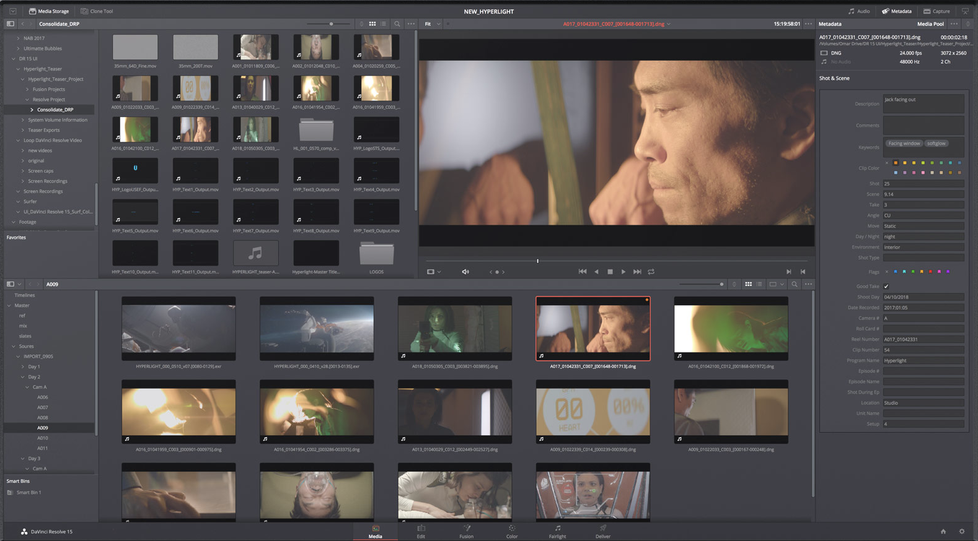The height and width of the screenshot is (541, 978).
Task: Open media pool options three-dot menu
Action: (x=808, y=284)
